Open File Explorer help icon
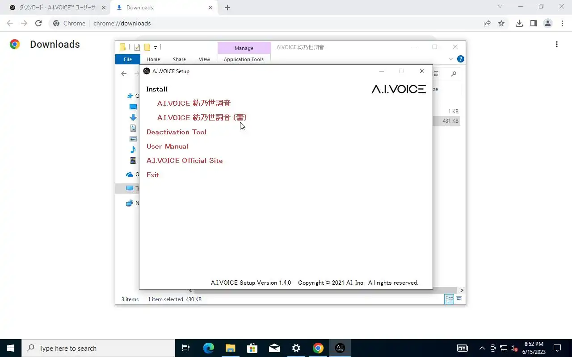 [x=461, y=59]
